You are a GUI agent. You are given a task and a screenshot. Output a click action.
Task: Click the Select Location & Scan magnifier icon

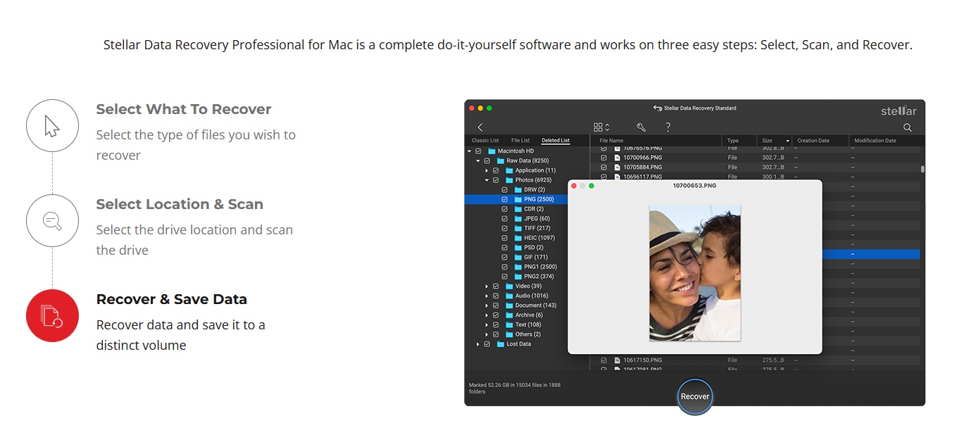click(x=52, y=220)
